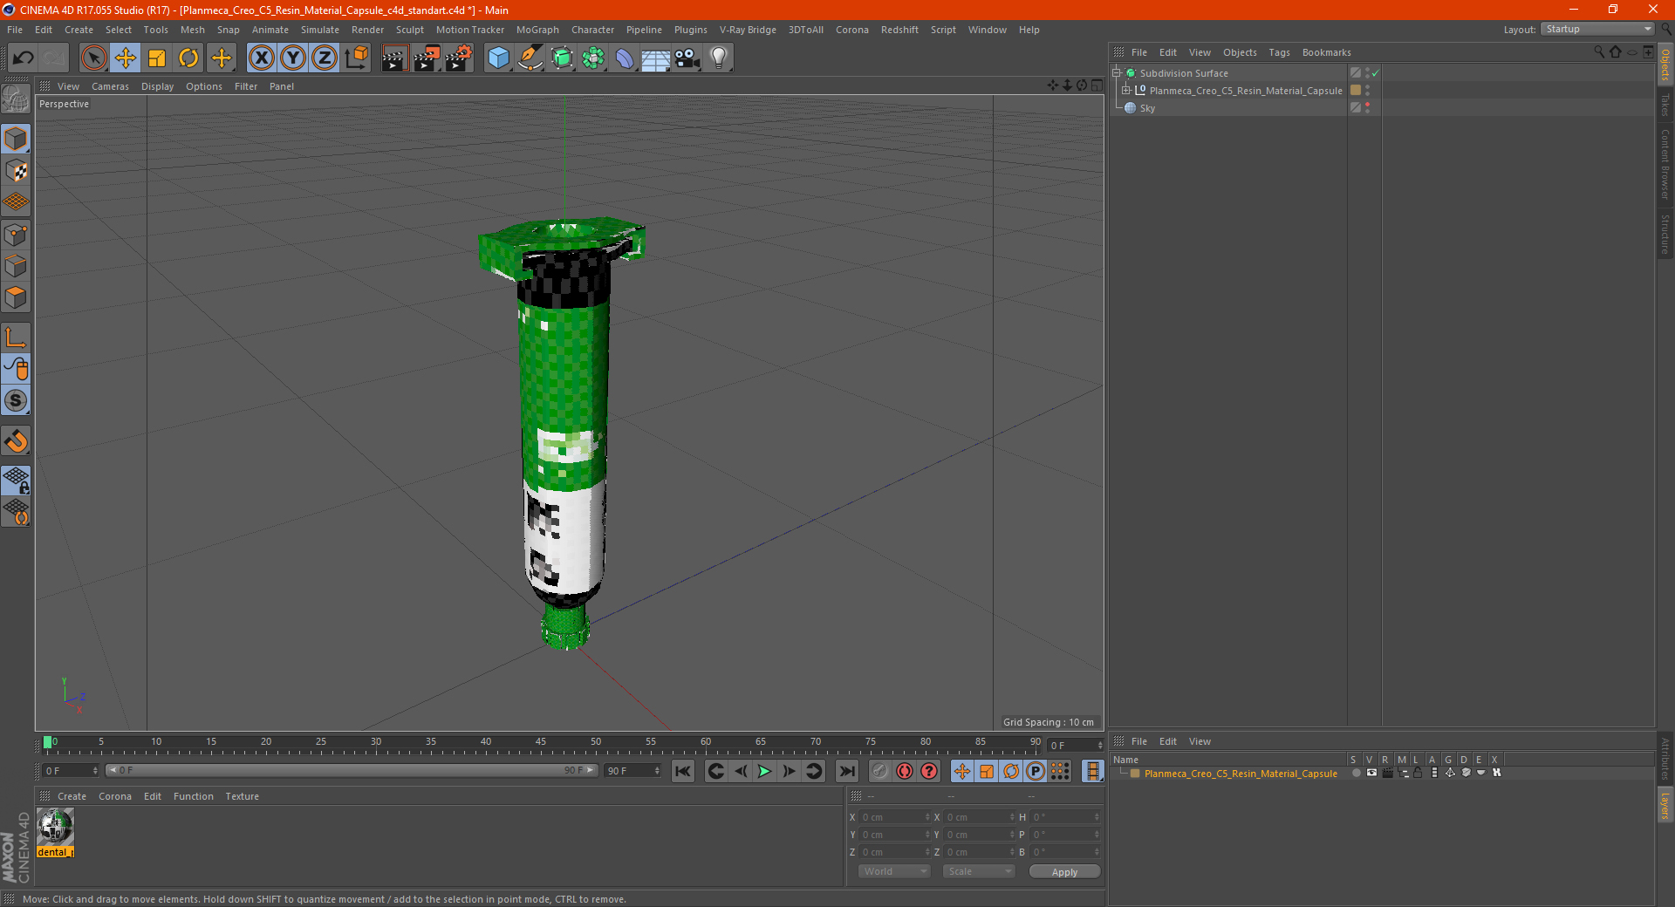The image size is (1675, 907).
Task: Click the Enable Axis L-shaped icon
Action: (16, 338)
